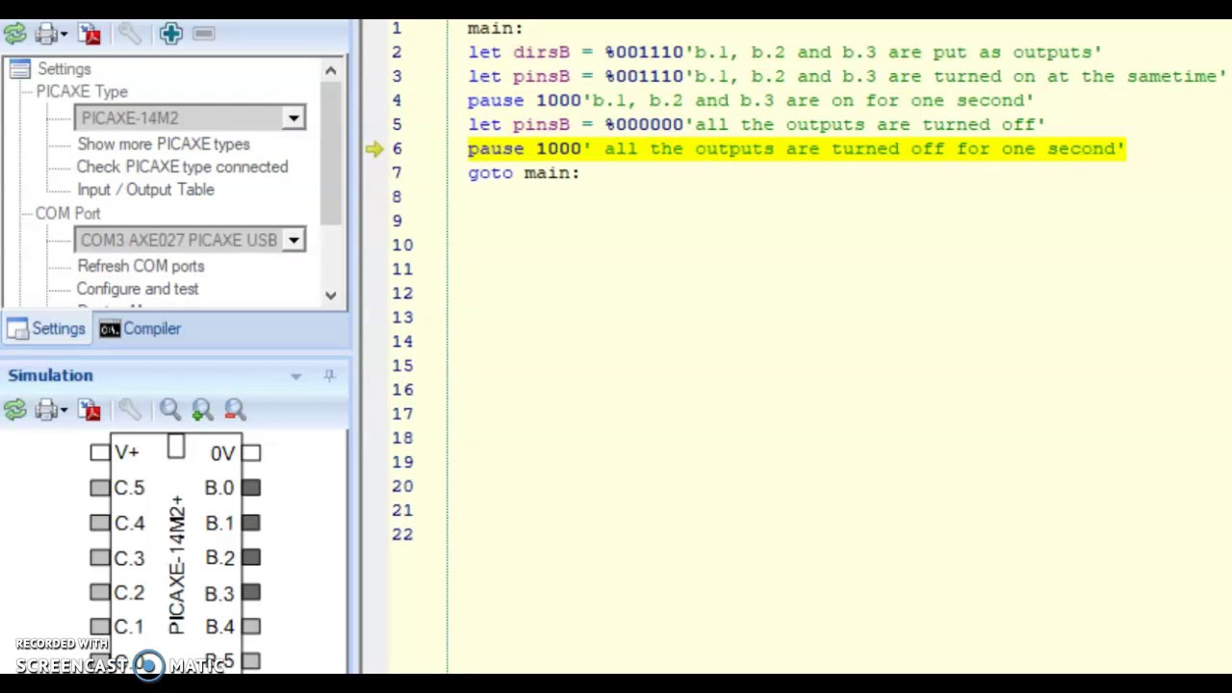Click V+ pin on simulated chip

point(100,452)
